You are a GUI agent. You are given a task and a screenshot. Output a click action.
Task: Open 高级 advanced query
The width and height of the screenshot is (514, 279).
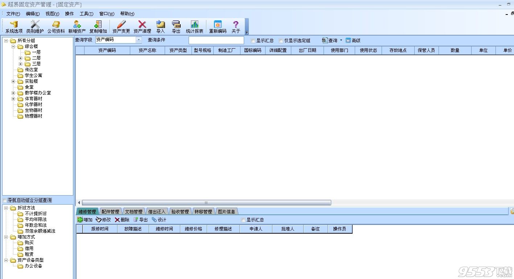coord(353,40)
